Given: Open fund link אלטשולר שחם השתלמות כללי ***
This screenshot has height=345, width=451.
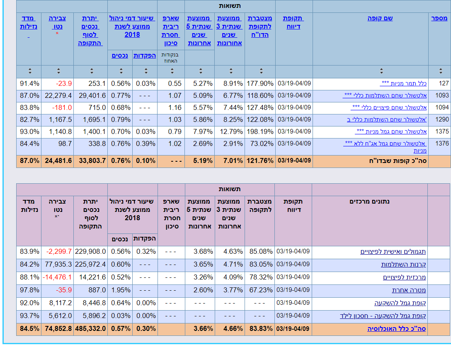Looking at the screenshot, I should click(385, 95).
